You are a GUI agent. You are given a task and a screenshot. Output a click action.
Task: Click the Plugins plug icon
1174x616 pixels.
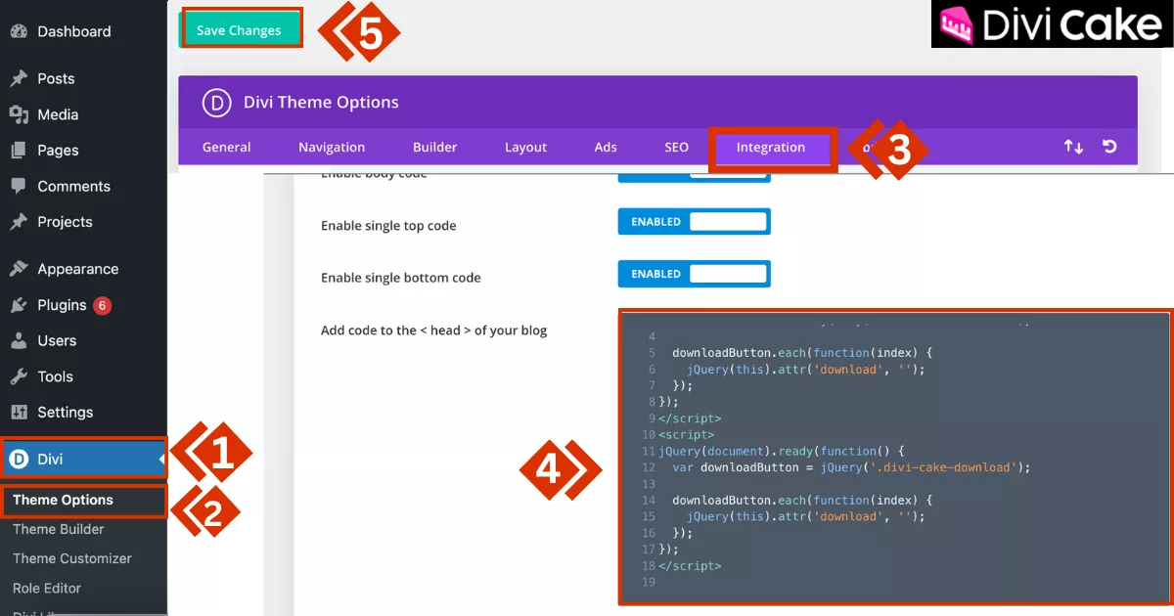(x=18, y=305)
